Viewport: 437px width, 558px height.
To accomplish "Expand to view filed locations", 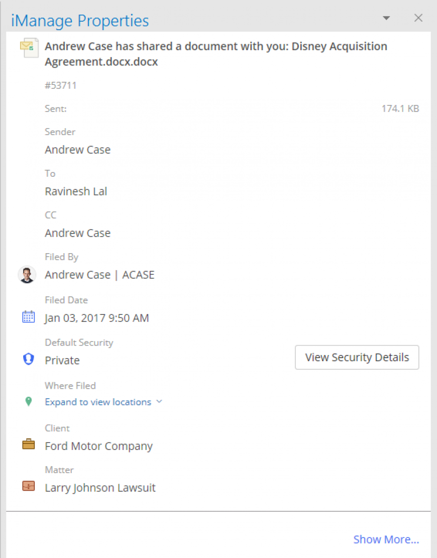I will (98, 402).
